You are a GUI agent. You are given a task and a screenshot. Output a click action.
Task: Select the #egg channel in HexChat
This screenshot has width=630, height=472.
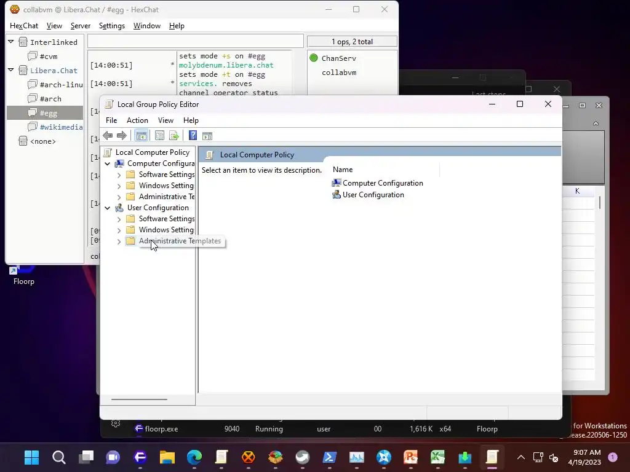coord(45,113)
